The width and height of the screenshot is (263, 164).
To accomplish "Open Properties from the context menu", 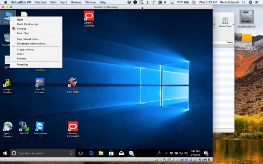I will [22, 64].
